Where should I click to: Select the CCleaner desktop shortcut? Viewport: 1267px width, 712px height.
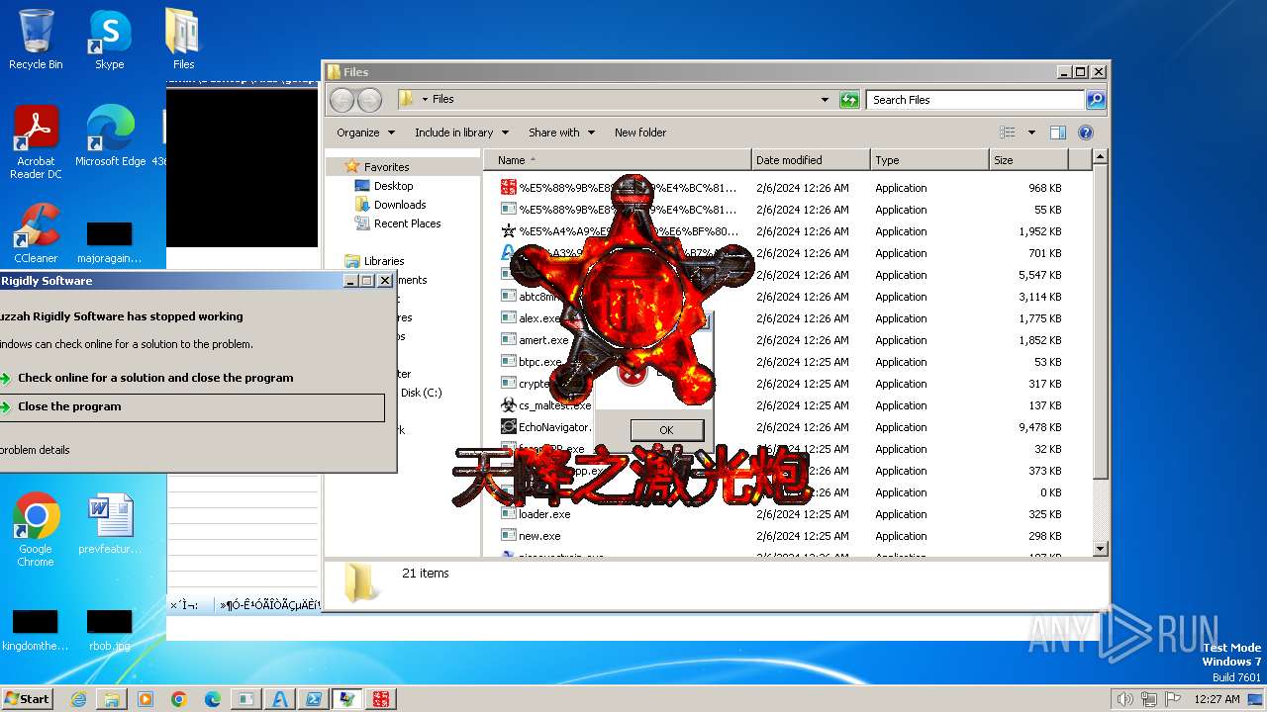coord(36,233)
